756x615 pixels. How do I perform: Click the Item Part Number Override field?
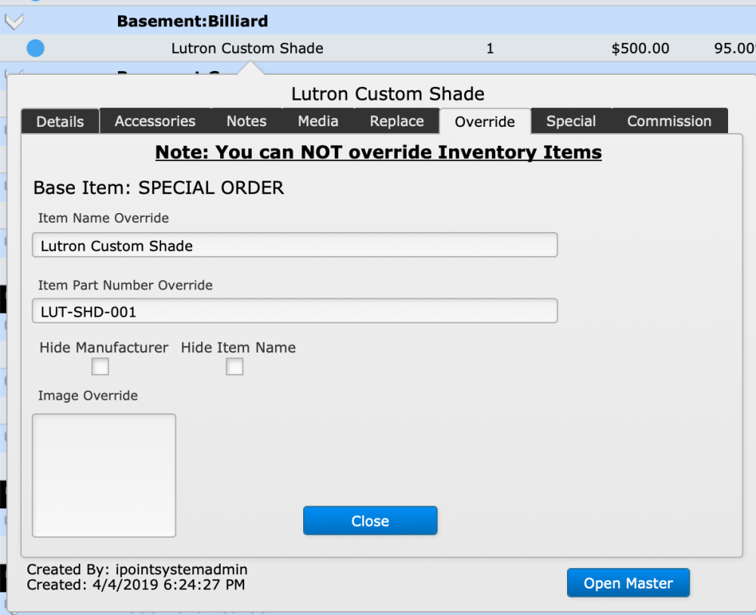pyautogui.click(x=294, y=311)
